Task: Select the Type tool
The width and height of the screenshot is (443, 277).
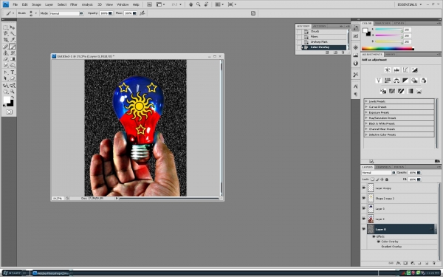Action: [x=13, y=72]
